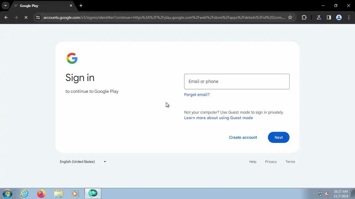Toggle the browser side panel
This screenshot has width=355, height=199.
pyautogui.click(x=329, y=17)
